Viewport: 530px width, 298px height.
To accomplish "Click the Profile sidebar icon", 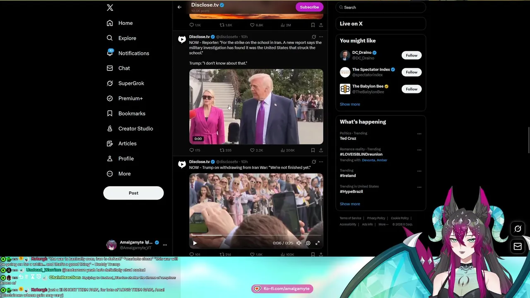I will coord(110,159).
